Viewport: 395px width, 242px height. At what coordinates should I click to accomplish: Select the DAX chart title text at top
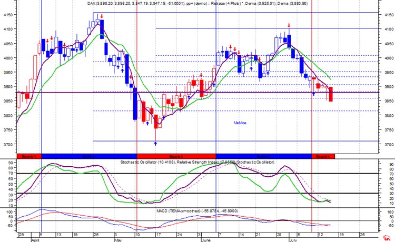click(x=197, y=4)
